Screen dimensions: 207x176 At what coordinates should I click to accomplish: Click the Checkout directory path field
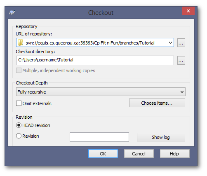tap(95, 60)
